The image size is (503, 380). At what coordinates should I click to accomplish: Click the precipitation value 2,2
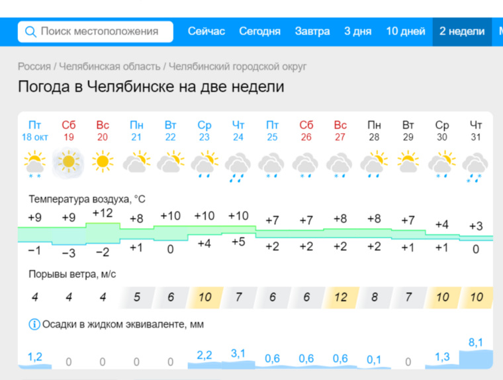(205, 356)
